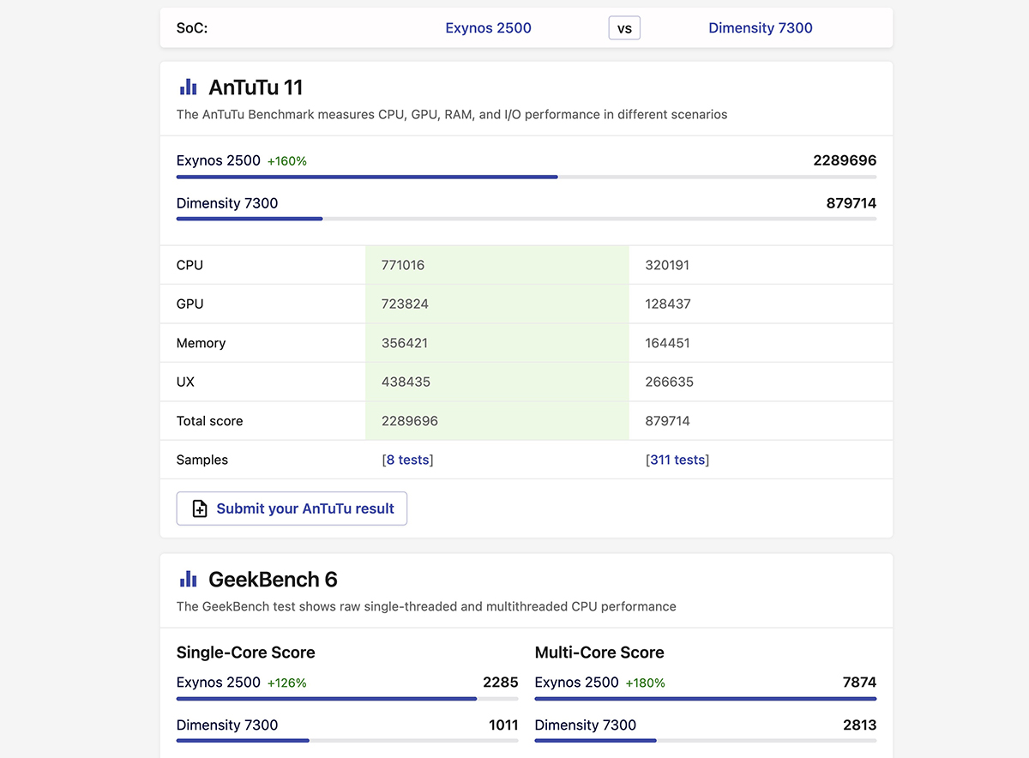Select GPU score 128437

[x=668, y=304]
